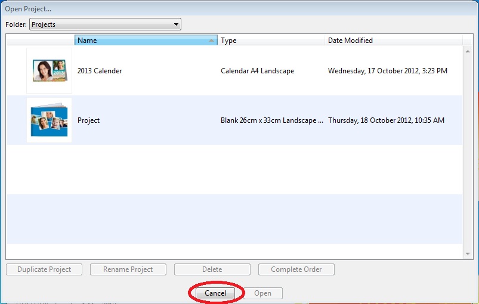Click the 'Thursday, 18 October 2012, 10:35 AM' date
Screen dimensions: 479x304
pos(386,120)
